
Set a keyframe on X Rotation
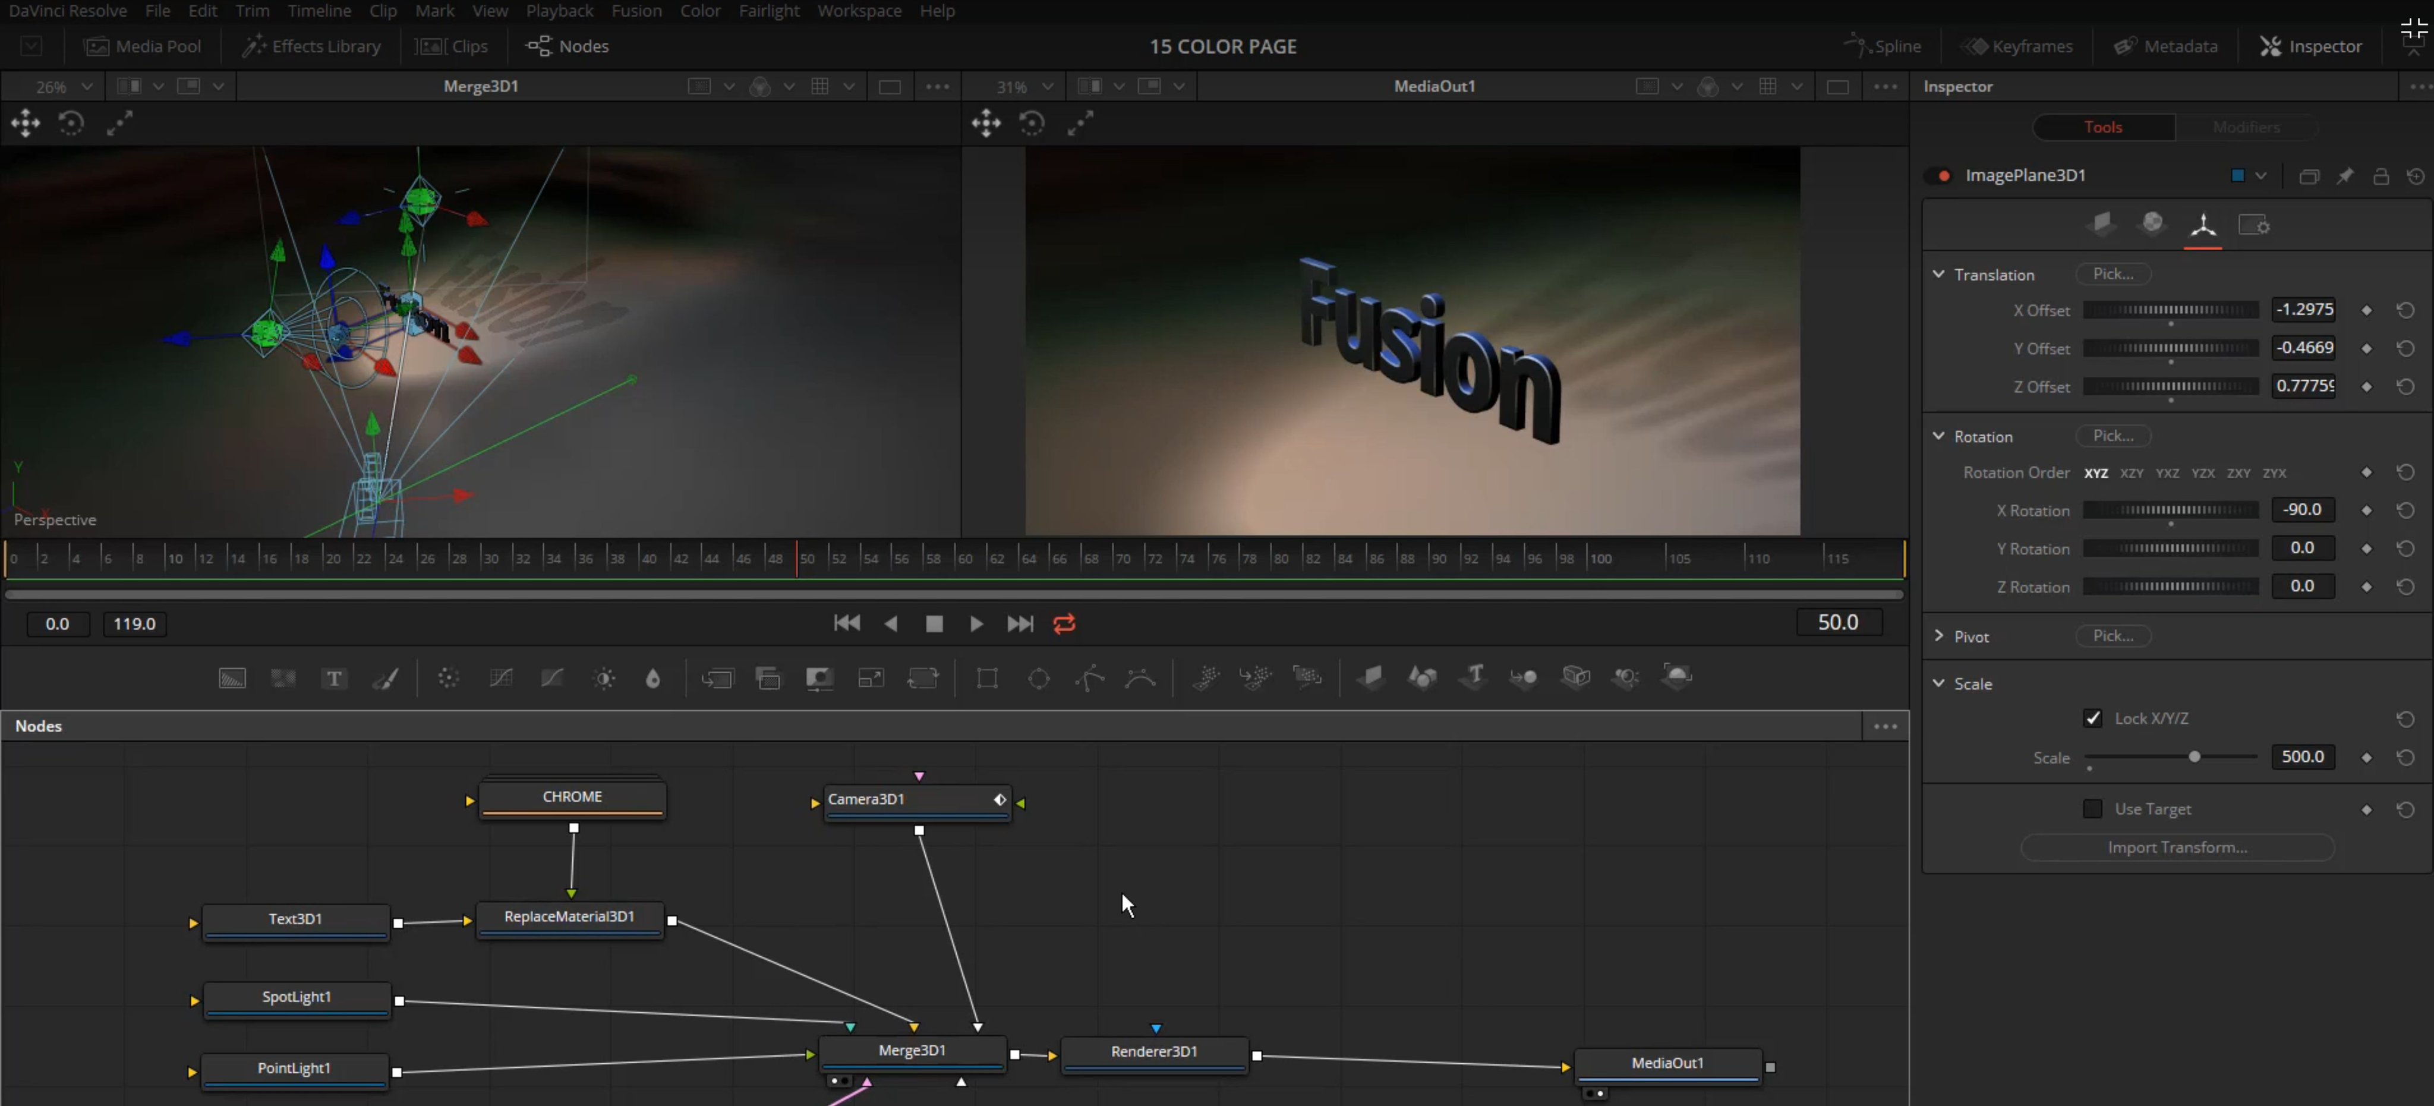(2367, 511)
